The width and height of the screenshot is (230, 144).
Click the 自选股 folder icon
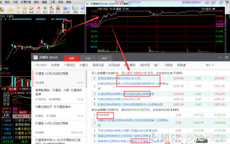pyautogui.click(x=65, y=8)
